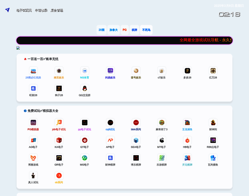Open the 乐游棋牌 icon
Image resolution: width=249 pixels, height=196 pixels.
[x=162, y=158]
